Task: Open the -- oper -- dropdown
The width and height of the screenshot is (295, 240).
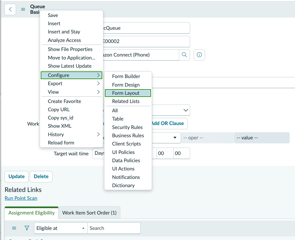Action: [x=207, y=138]
